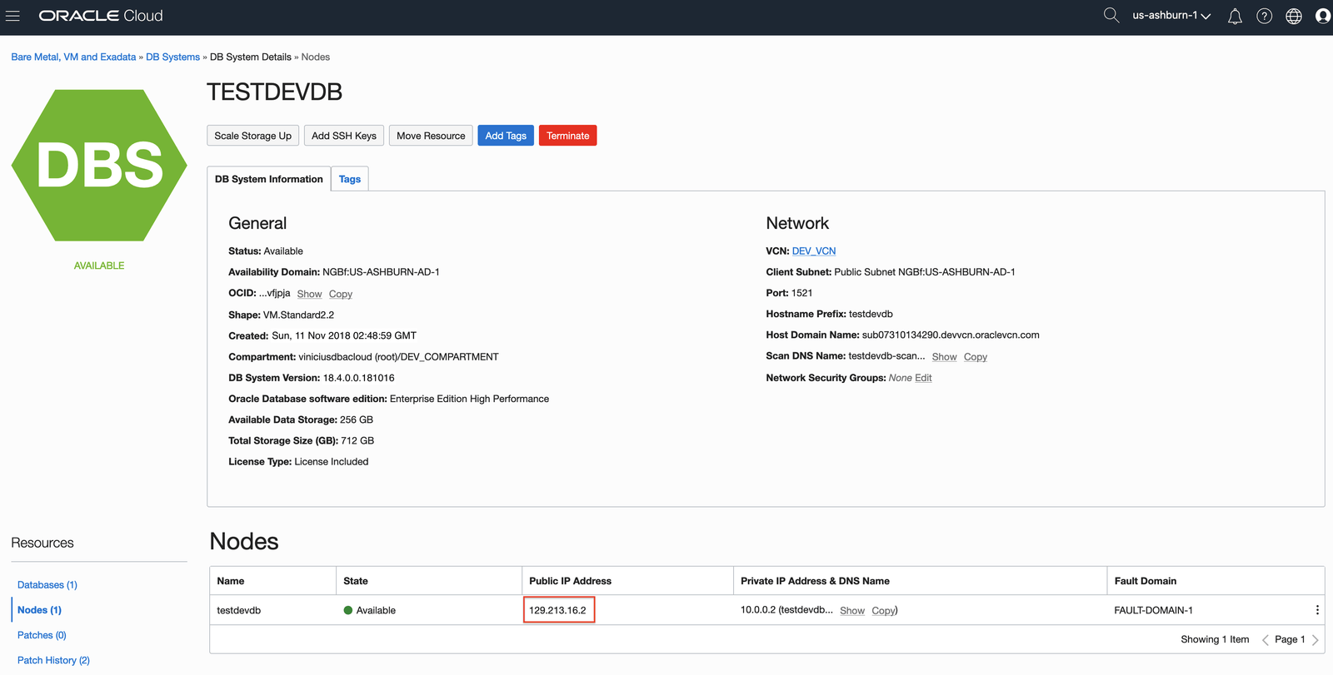The height and width of the screenshot is (675, 1333).
Task: Click the Oracle Cloud logo
Action: [x=101, y=16]
